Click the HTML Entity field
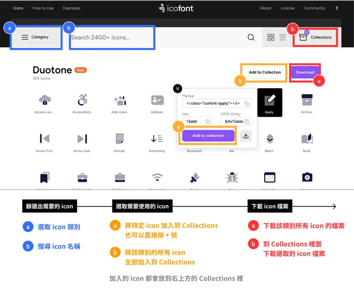The image size is (354, 292). [x=236, y=122]
